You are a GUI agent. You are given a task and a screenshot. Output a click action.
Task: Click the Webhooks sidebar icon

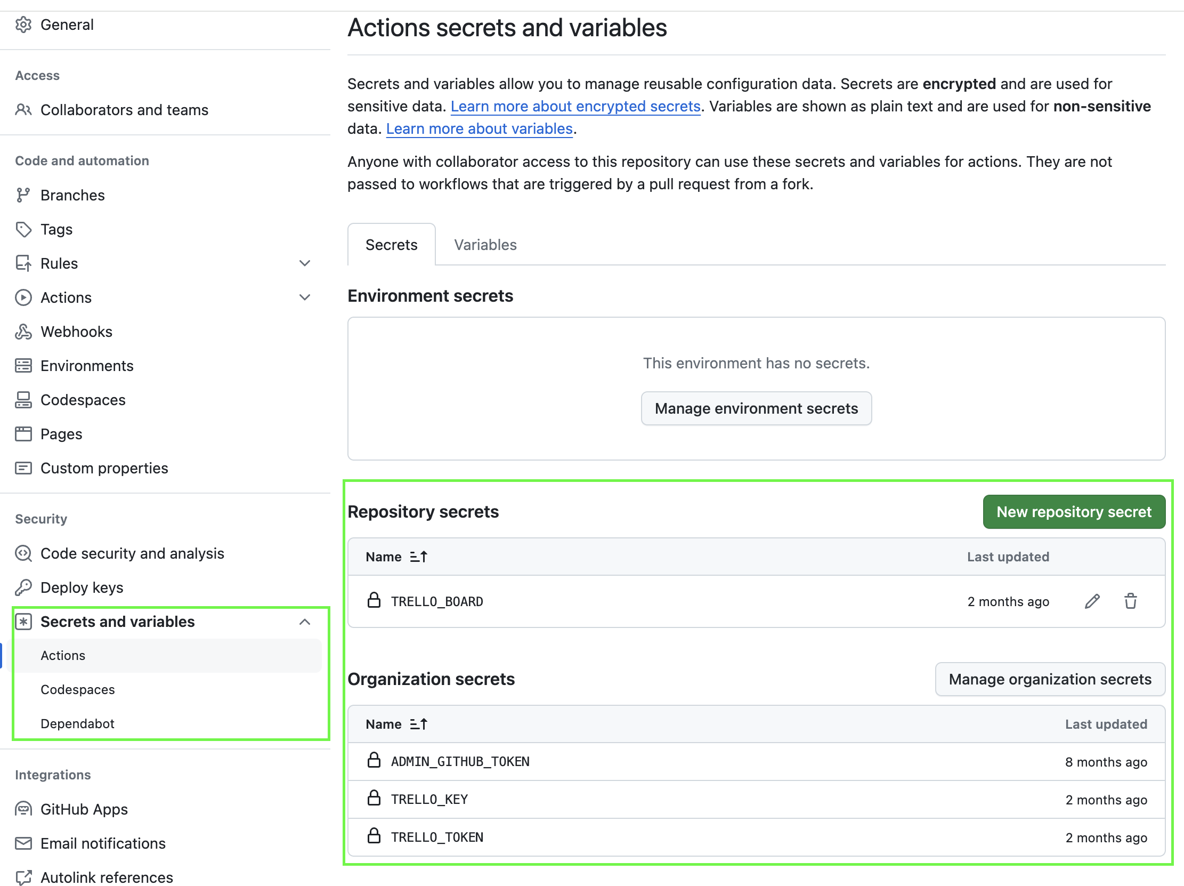click(25, 332)
